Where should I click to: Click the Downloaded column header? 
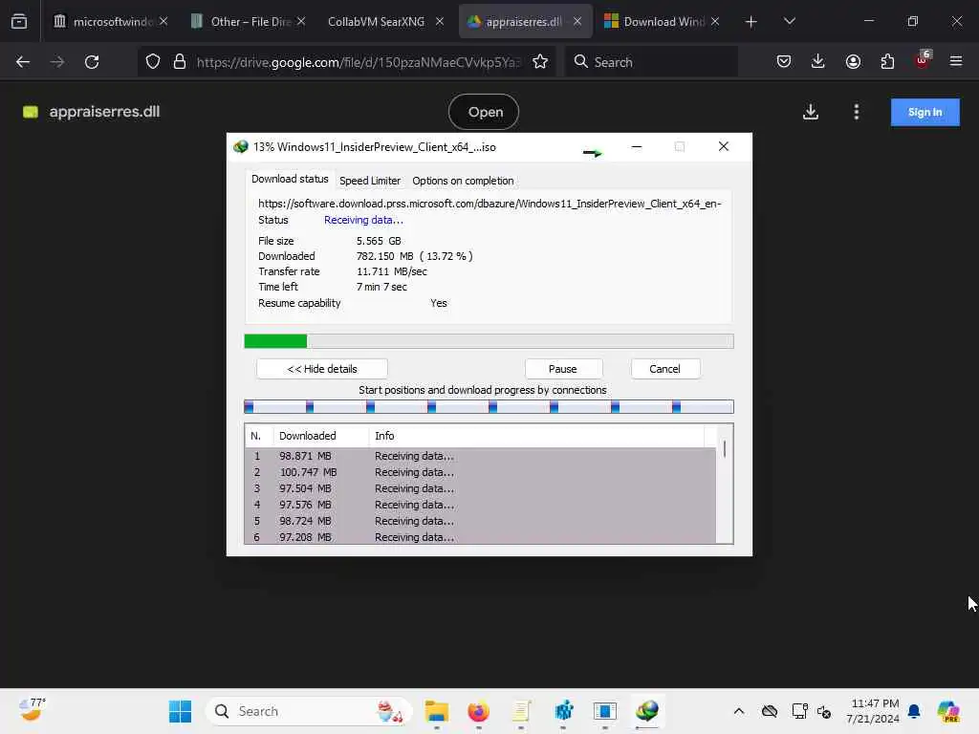pos(321,436)
